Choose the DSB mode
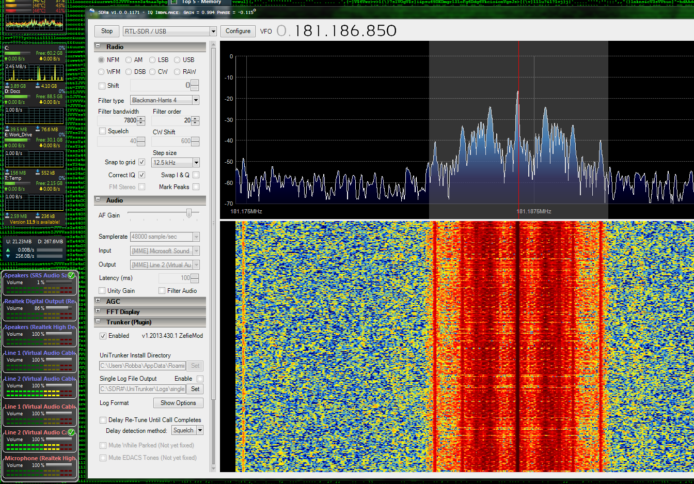 point(129,72)
